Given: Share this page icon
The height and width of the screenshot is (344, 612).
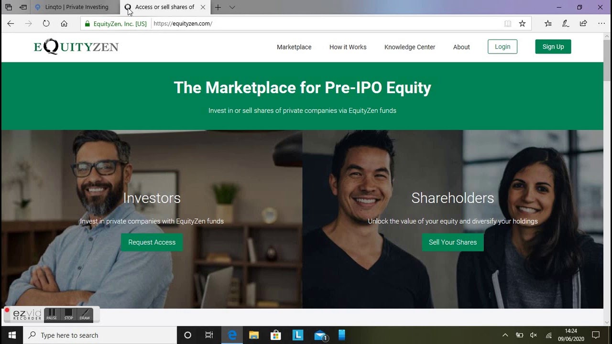Looking at the screenshot, I should 583,23.
